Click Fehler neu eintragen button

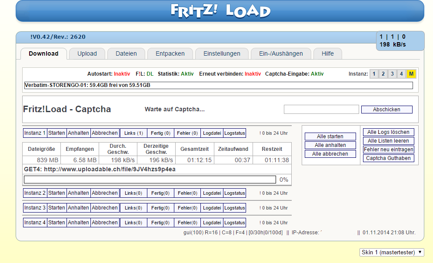[388, 150]
